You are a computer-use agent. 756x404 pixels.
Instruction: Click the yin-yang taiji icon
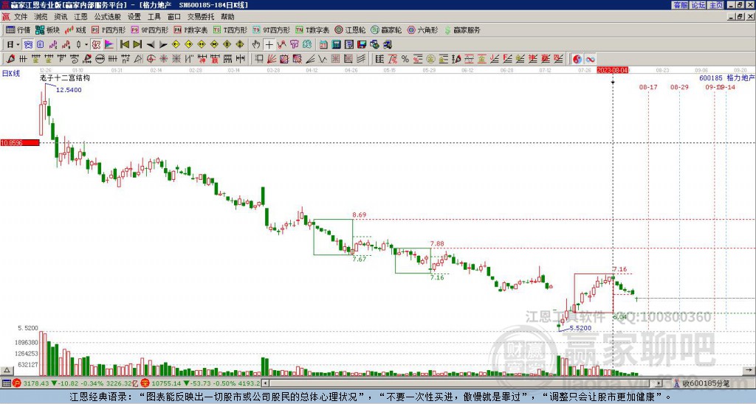(577, 59)
